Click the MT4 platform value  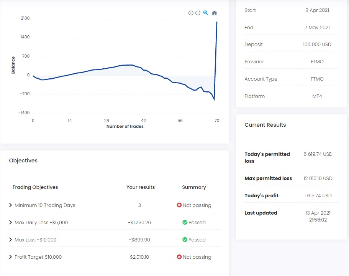pyautogui.click(x=317, y=96)
